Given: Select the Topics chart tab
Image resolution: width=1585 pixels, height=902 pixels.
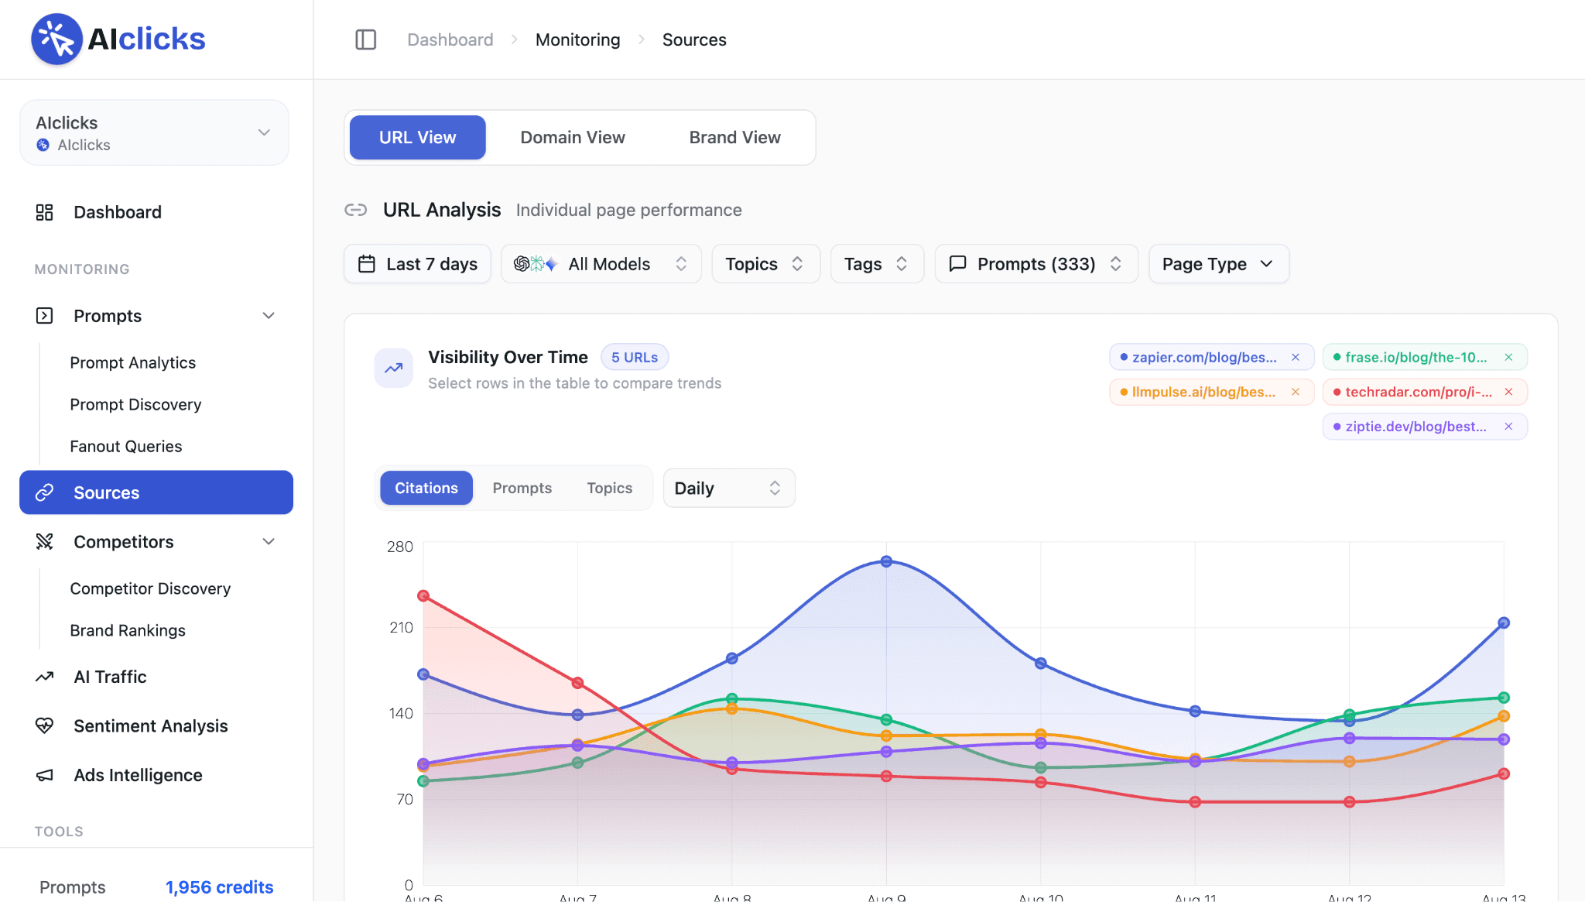Looking at the screenshot, I should pos(609,488).
